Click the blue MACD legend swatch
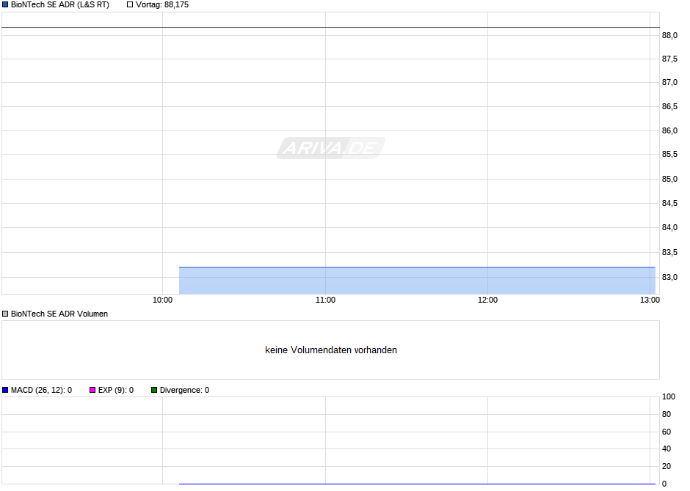The height and width of the screenshot is (491, 690). pyautogui.click(x=5, y=390)
